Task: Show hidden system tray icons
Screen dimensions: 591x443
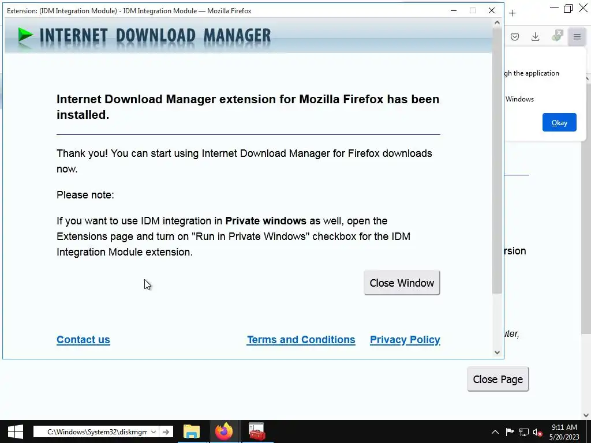Action: click(495, 432)
